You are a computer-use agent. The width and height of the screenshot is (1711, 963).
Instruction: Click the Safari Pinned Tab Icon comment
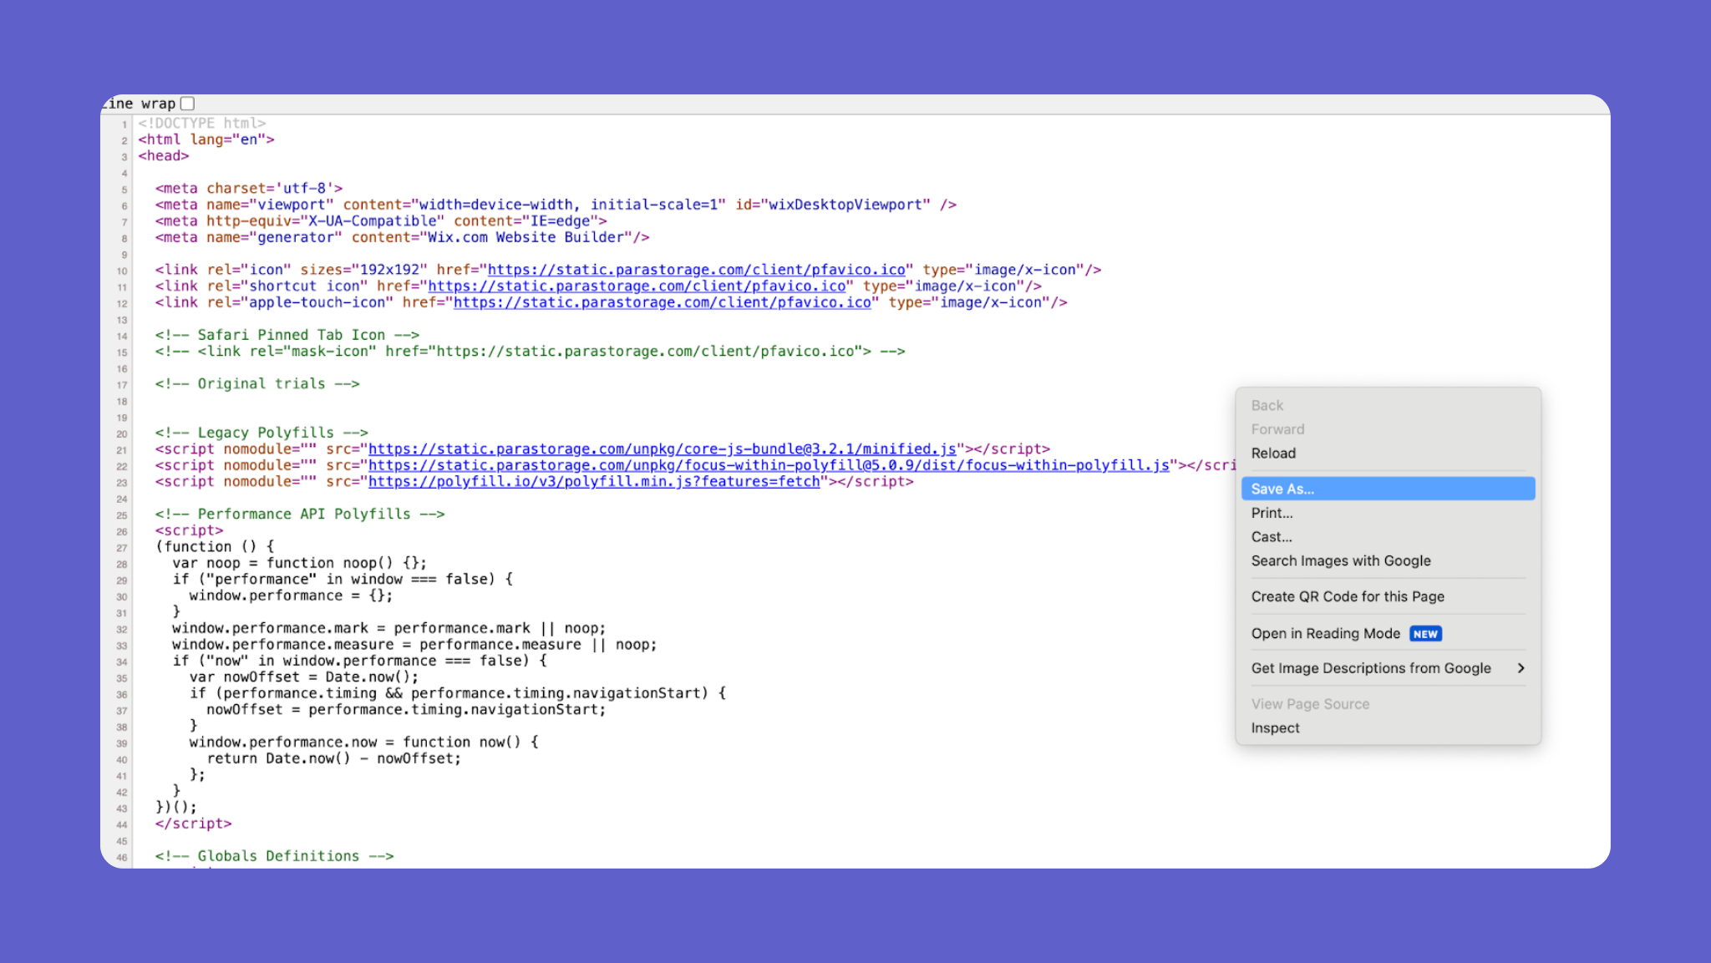[x=287, y=335]
